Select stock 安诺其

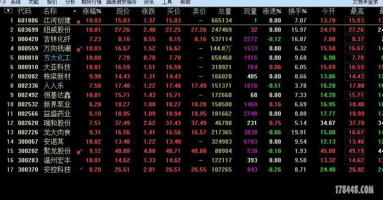click(54, 142)
